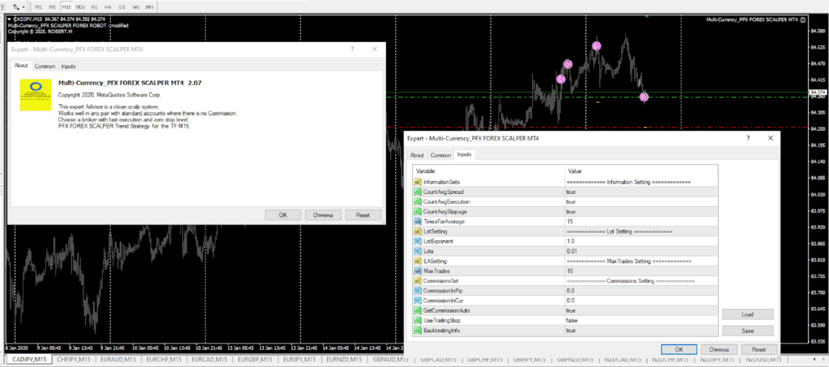Click the Load button for input settings
The height and width of the screenshot is (367, 829).
pyautogui.click(x=747, y=314)
